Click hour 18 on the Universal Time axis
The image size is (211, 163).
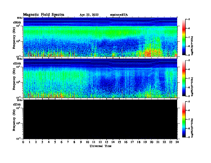tap(139, 142)
